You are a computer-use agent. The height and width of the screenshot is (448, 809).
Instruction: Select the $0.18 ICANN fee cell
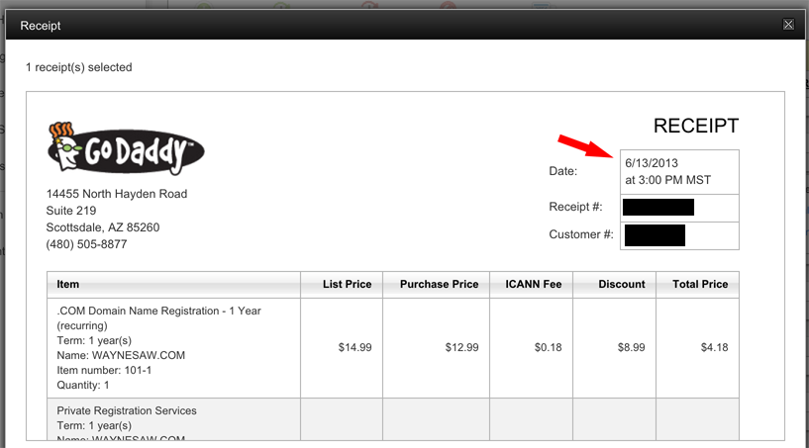coord(532,347)
